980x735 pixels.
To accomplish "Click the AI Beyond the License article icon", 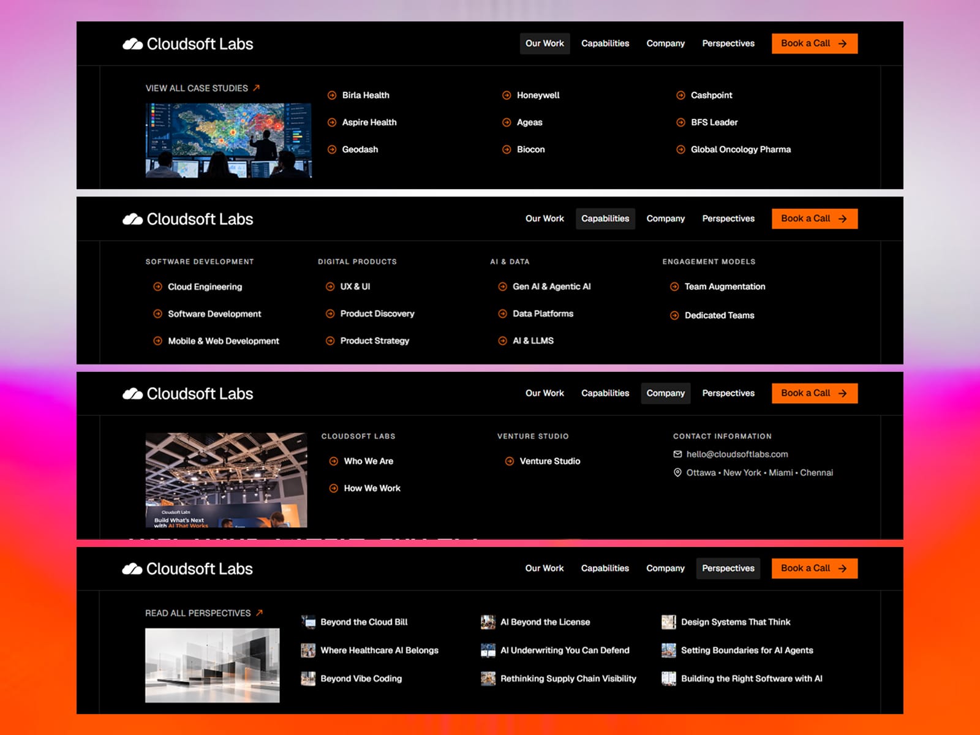I will (x=488, y=622).
